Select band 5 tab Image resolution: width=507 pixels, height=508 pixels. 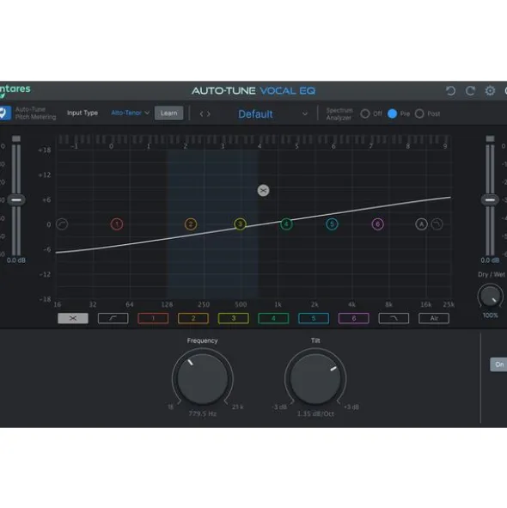point(314,319)
